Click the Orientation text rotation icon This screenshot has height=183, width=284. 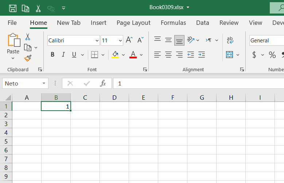[191, 40]
